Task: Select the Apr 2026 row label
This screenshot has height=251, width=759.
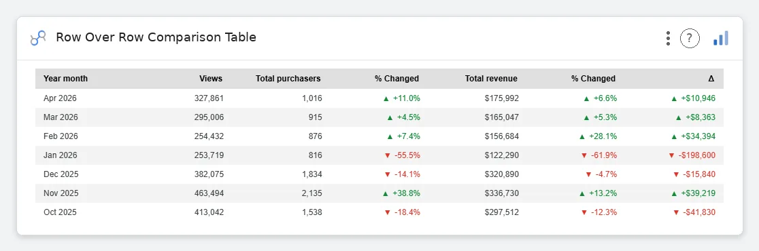Action: pyautogui.click(x=60, y=98)
